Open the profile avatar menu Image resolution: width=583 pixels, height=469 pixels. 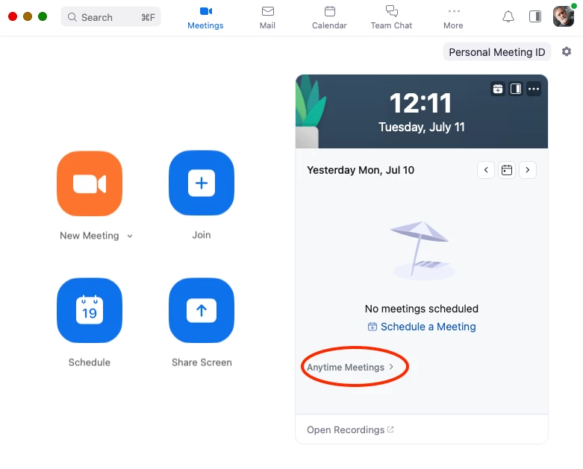point(564,16)
